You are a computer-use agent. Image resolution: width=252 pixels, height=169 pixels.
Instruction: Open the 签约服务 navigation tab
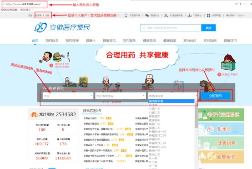(x=129, y=41)
